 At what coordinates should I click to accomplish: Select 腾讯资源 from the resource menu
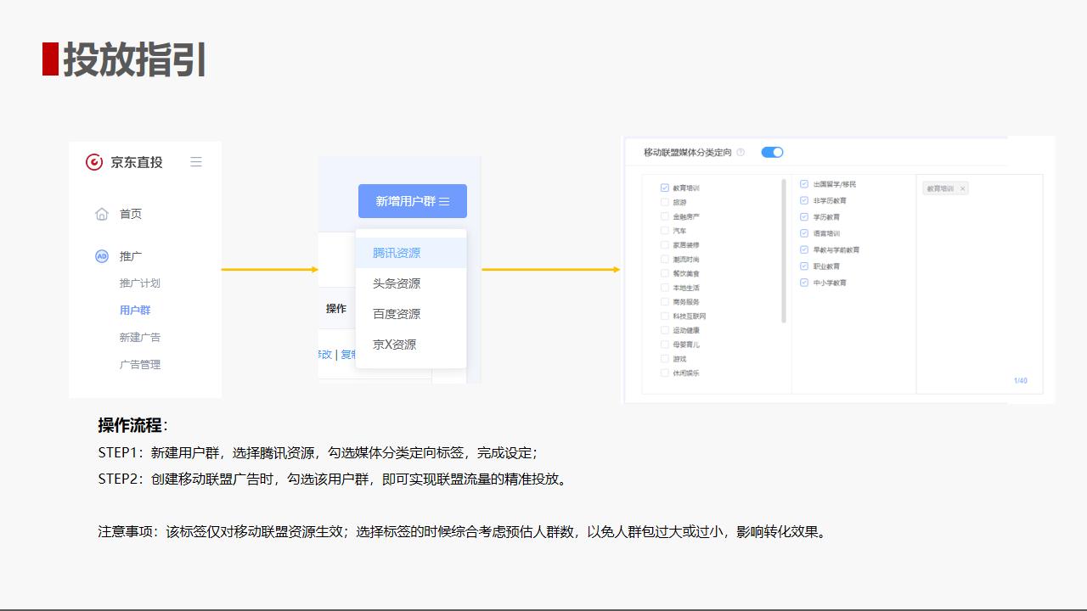pos(397,252)
